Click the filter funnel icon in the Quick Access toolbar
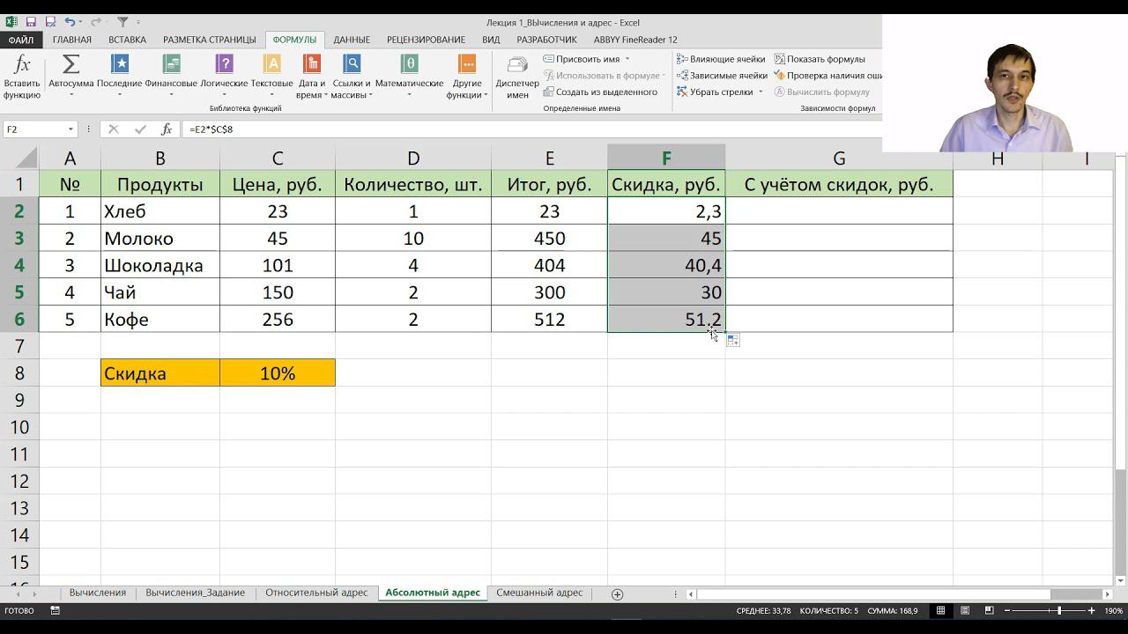Viewport: 1128px width, 634px height. (x=123, y=22)
